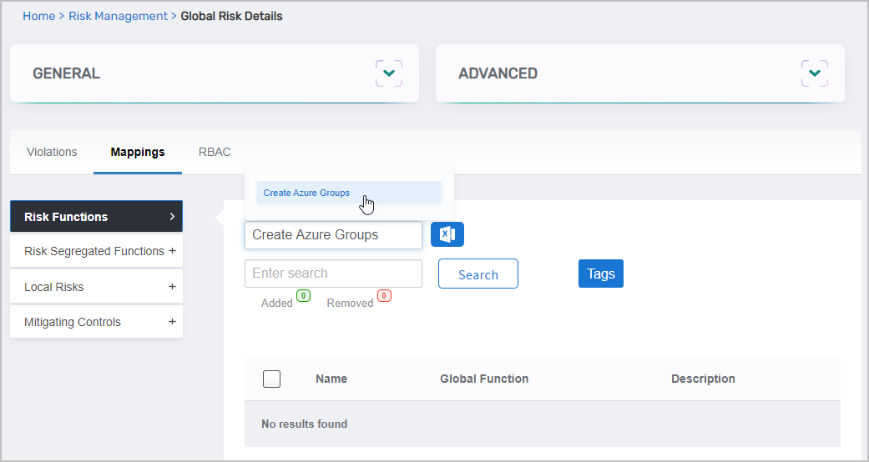This screenshot has height=462, width=869.
Task: Open the RBAC tab
Action: [x=215, y=152]
